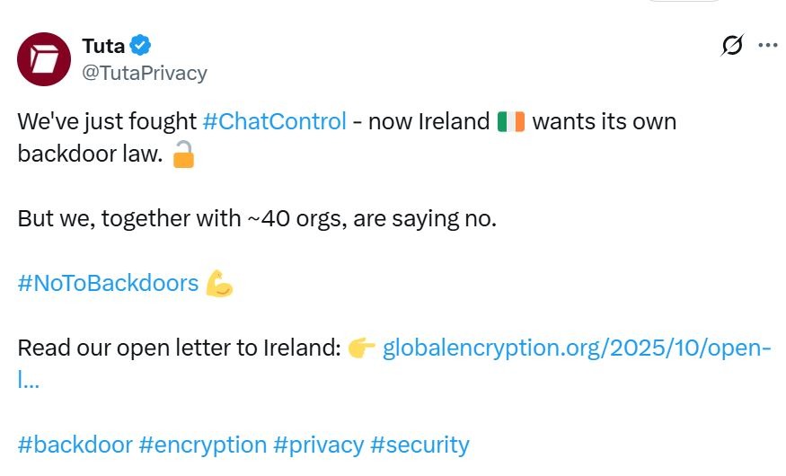Open the globalencryption.org open letter link
The width and height of the screenshot is (786, 476).
coord(576,348)
